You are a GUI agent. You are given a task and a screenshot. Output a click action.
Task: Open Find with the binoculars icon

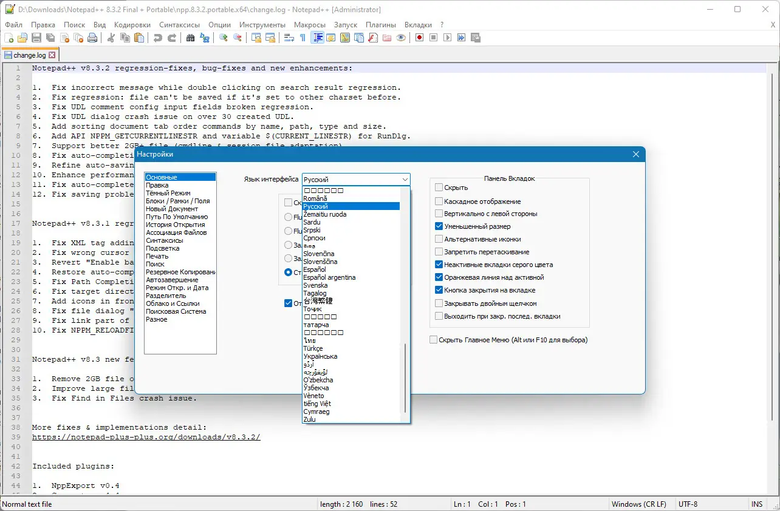tap(190, 38)
